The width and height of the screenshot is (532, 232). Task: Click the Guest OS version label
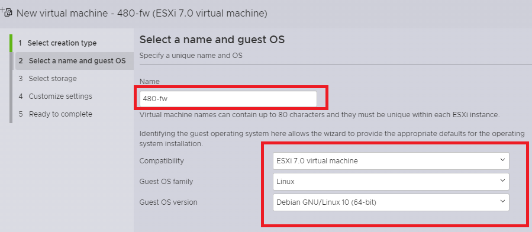[x=168, y=202]
